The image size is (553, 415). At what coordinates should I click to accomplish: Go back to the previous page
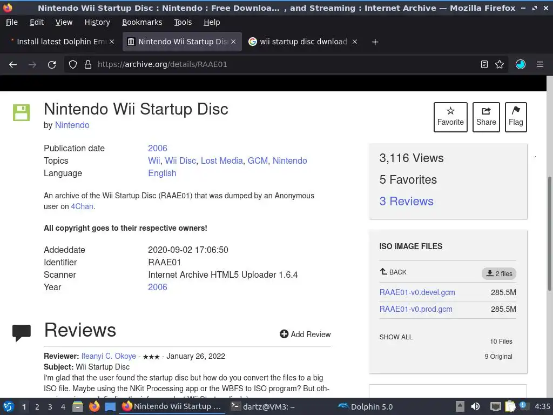[13, 65]
